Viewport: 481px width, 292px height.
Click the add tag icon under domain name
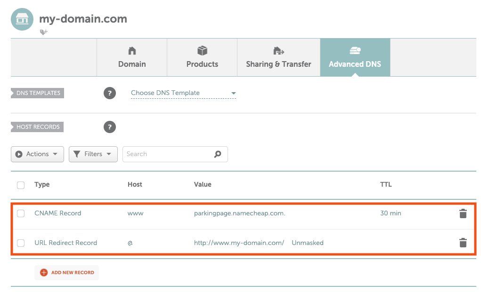pos(44,32)
